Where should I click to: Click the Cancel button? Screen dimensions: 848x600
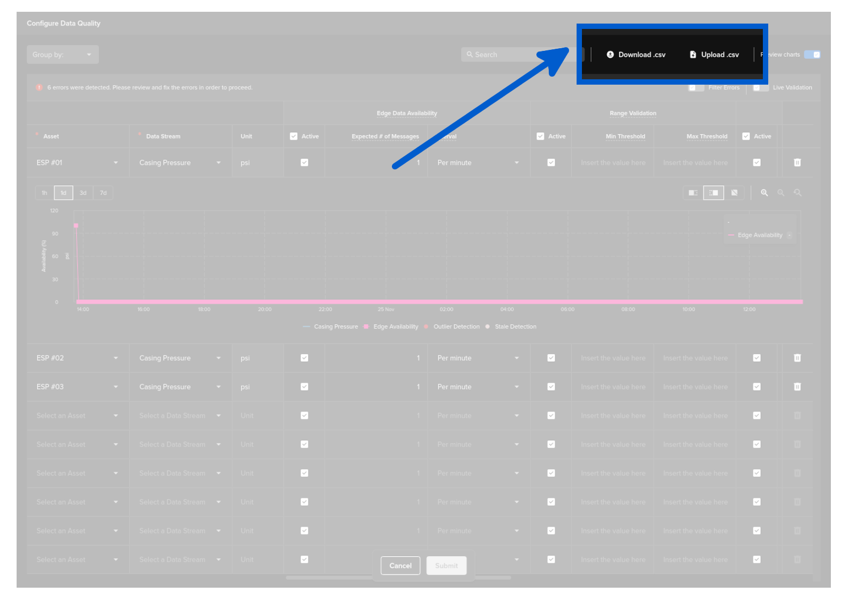400,566
